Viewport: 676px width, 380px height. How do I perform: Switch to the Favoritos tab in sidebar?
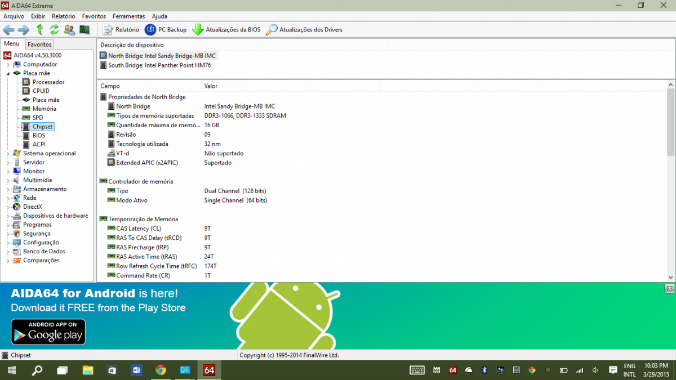click(x=40, y=44)
